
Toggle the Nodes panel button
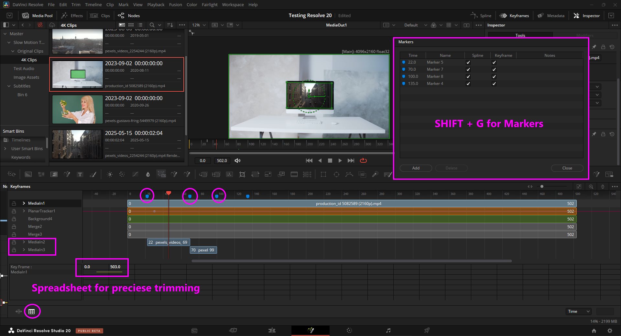[x=129, y=15]
